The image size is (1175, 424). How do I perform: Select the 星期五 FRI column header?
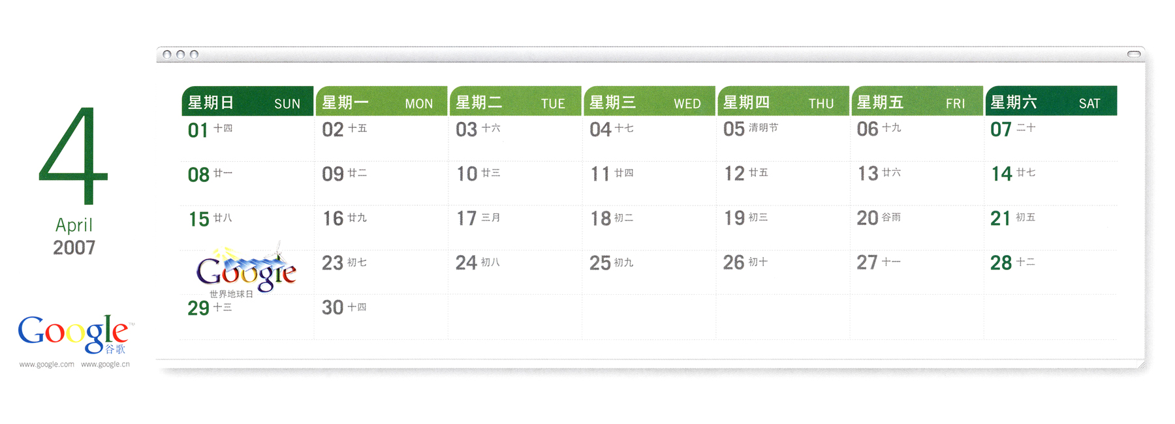(917, 101)
